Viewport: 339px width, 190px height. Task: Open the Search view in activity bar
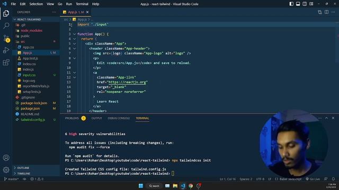point(6,26)
